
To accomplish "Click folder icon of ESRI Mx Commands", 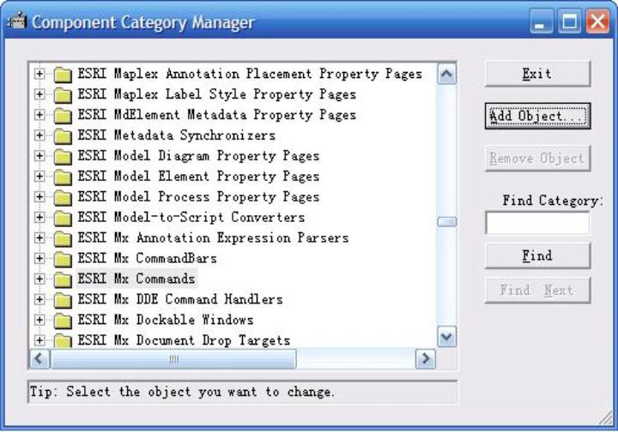I will [x=63, y=279].
